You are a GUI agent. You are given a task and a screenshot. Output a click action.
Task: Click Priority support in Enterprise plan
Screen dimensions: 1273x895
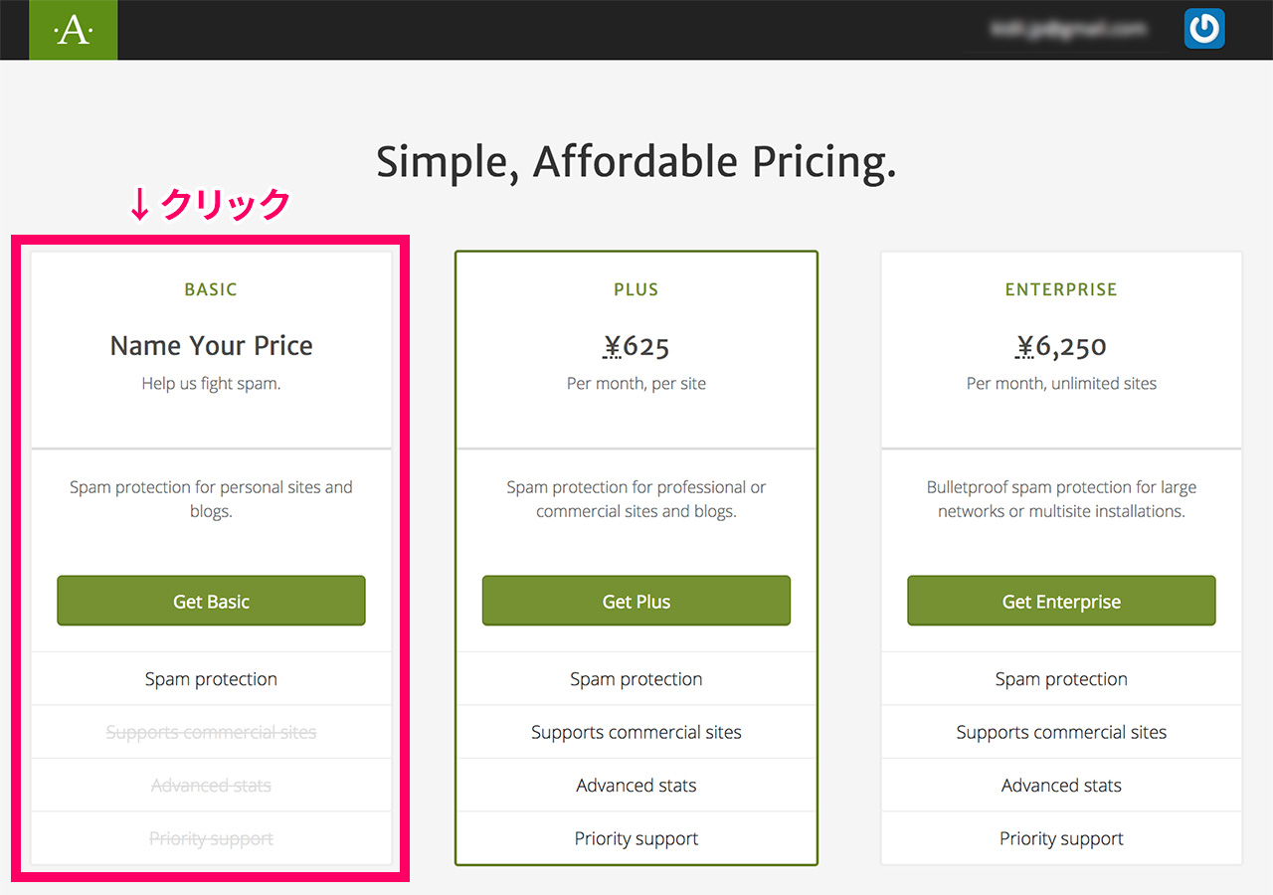click(x=1061, y=838)
